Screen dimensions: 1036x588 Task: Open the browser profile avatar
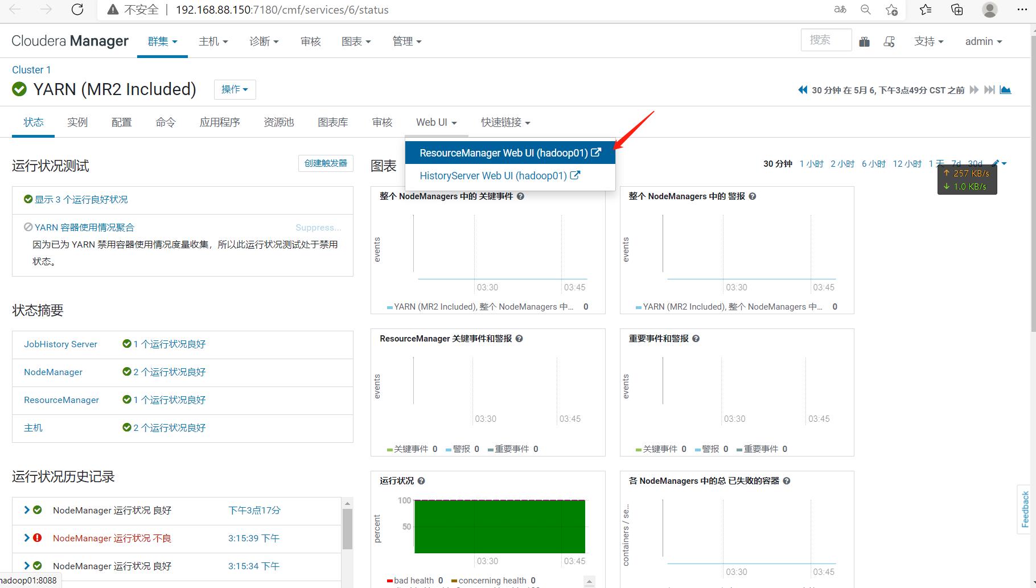coord(990,10)
